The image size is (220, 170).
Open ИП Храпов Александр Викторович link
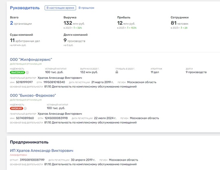pyautogui.click(x=42, y=151)
